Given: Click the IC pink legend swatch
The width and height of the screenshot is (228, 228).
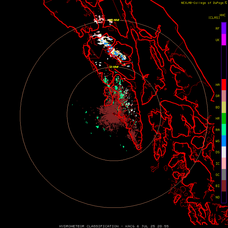Looking at the screenshot, I should [x=224, y=163].
